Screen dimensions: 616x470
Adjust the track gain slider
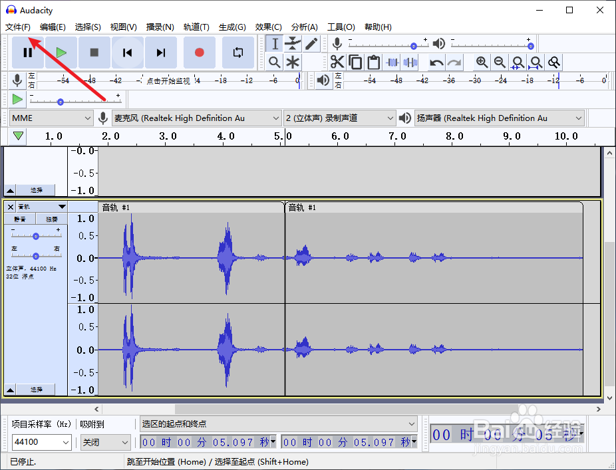[x=36, y=236]
